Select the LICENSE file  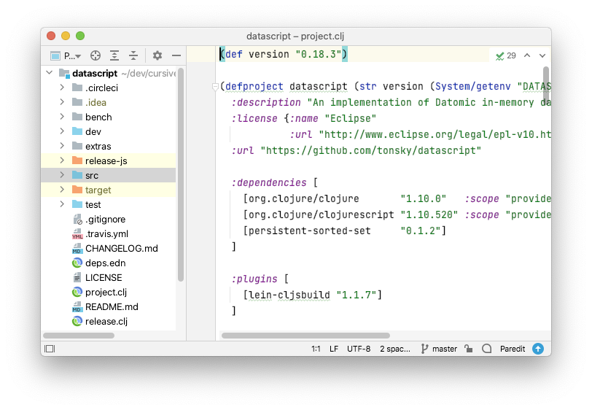(x=104, y=278)
